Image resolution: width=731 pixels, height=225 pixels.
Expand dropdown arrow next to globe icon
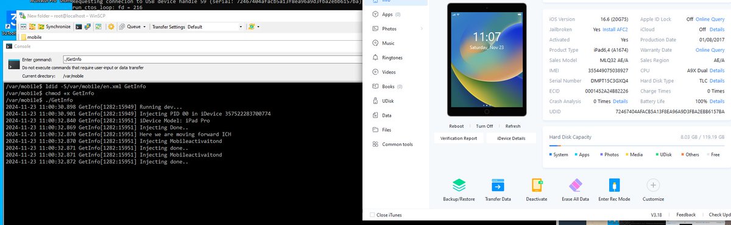(259, 27)
